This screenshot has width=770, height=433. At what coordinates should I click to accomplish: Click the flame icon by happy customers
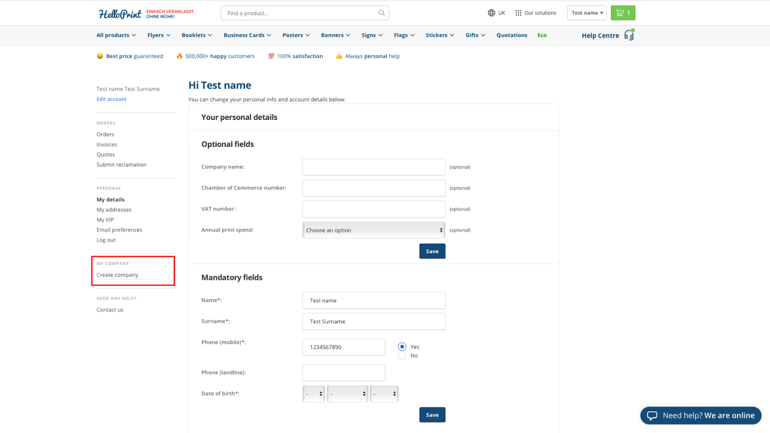click(180, 56)
